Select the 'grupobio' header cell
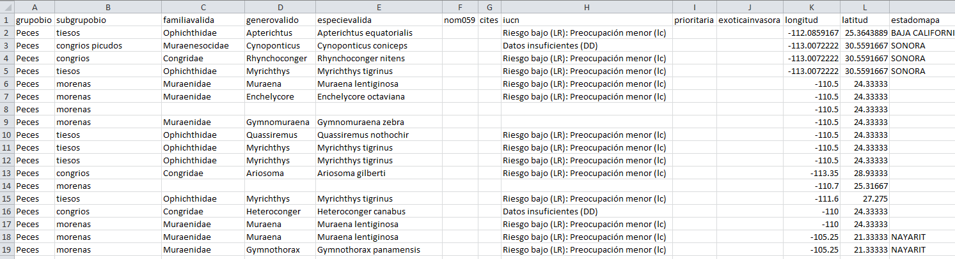Screen dimensions: 955x259 pos(32,20)
